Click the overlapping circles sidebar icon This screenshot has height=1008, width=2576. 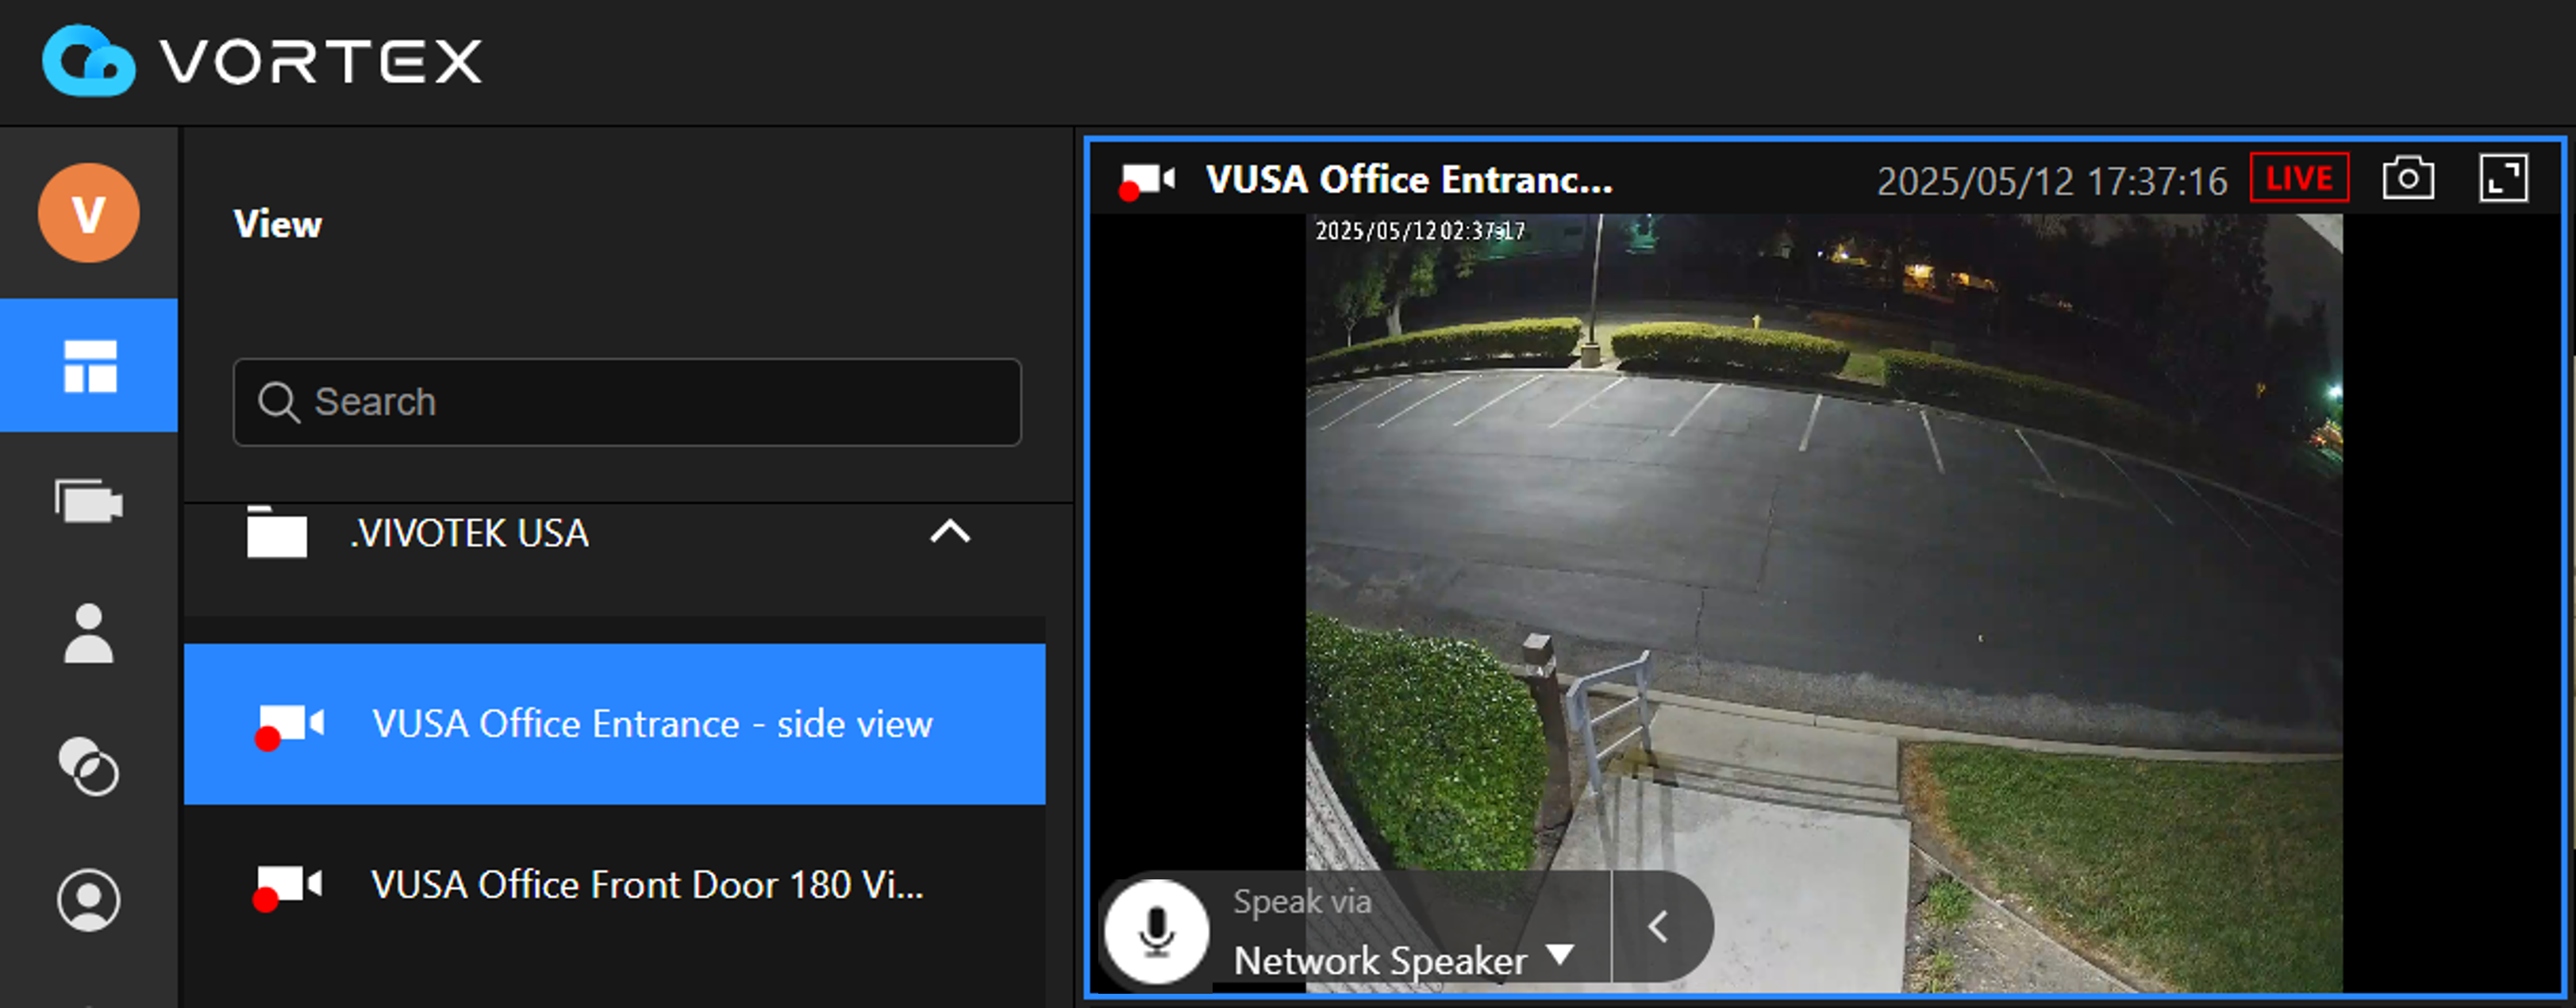click(89, 767)
